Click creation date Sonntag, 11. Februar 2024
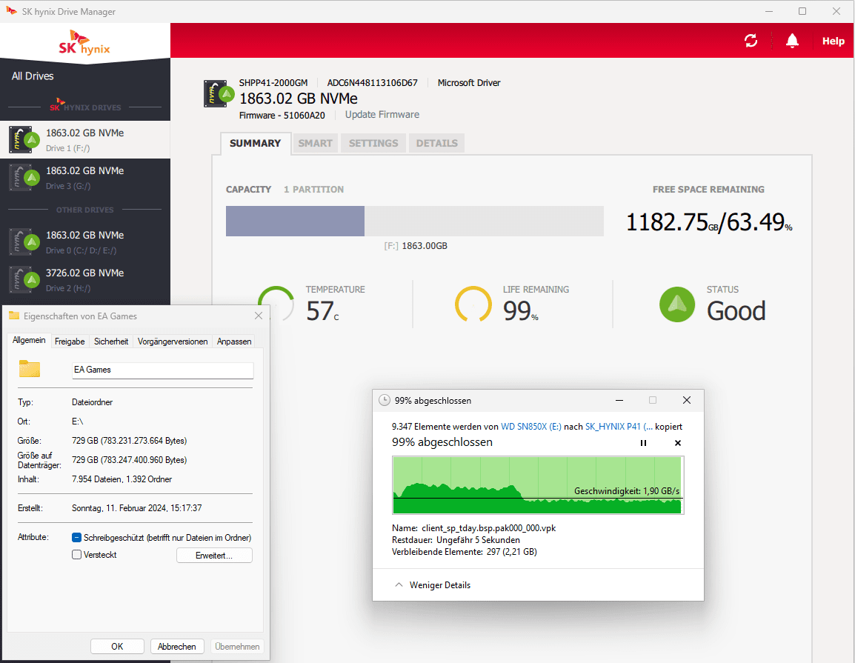 tap(137, 508)
